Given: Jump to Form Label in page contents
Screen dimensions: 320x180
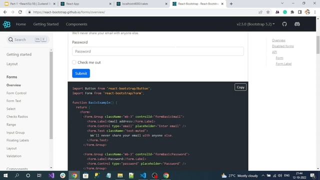Looking at the screenshot, I should [283, 64].
